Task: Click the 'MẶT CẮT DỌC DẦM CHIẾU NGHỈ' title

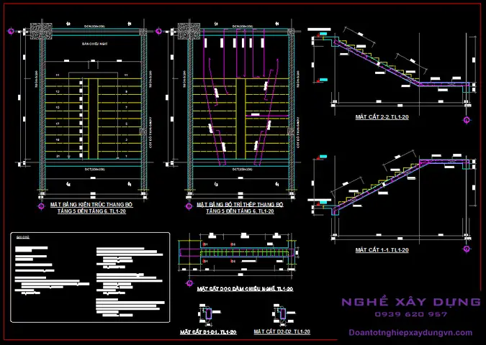Action: click(236, 289)
